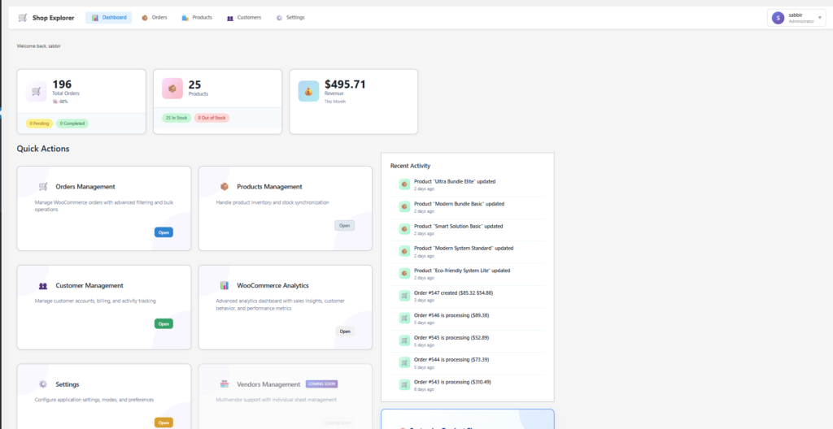Go to the Orders tab
The width and height of the screenshot is (833, 429).
[x=154, y=18]
